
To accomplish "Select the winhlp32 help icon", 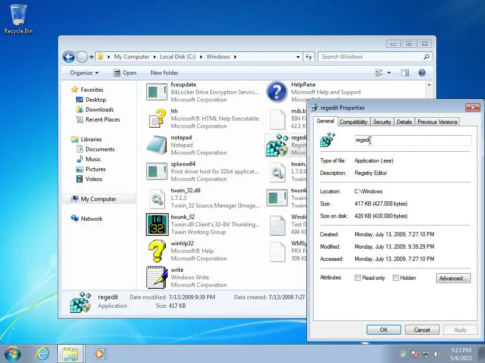I will coord(157,251).
